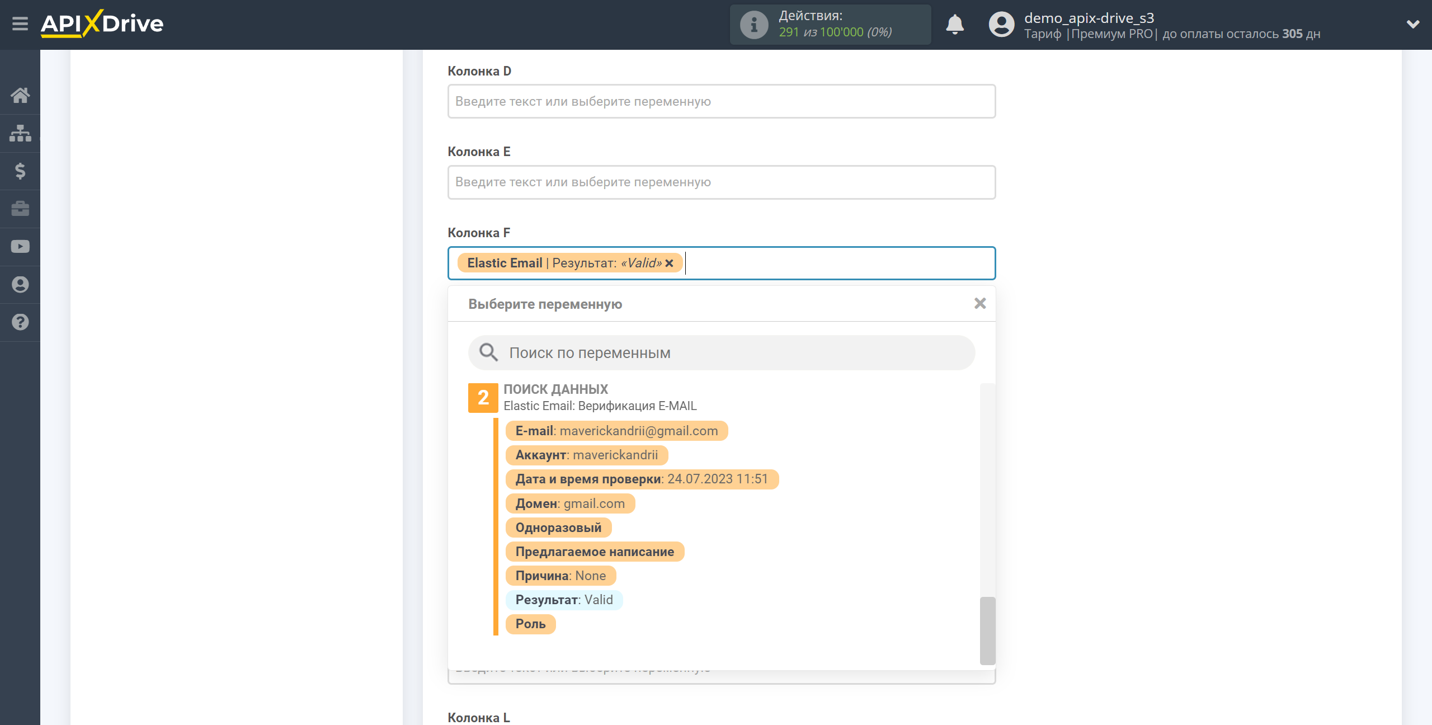Close the Выберите переменную panel
Image resolution: width=1432 pixels, height=725 pixels.
[x=980, y=303]
